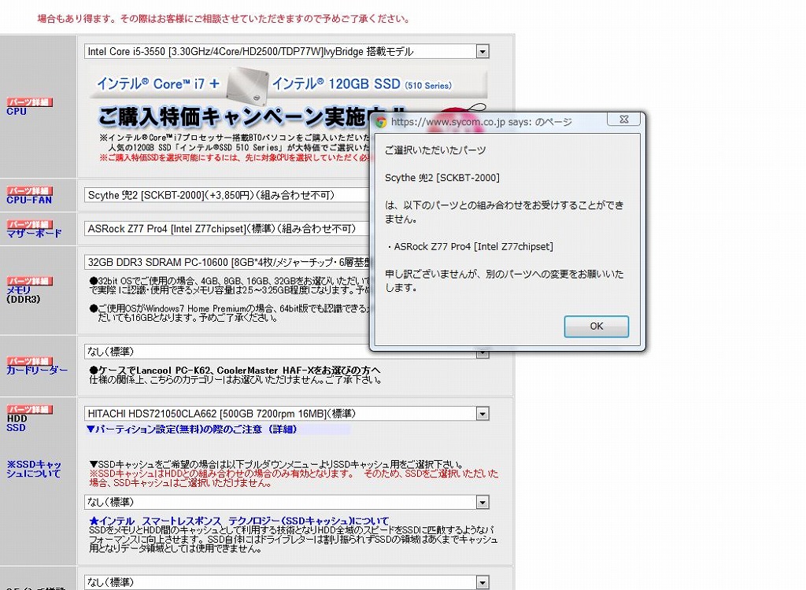Click the Scythe 兜2 [SCKBT-2000] text in dialog
Screen dimensions: 806x590
tap(442, 178)
